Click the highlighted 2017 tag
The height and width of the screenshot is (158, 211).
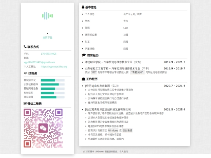[x=94, y=73]
